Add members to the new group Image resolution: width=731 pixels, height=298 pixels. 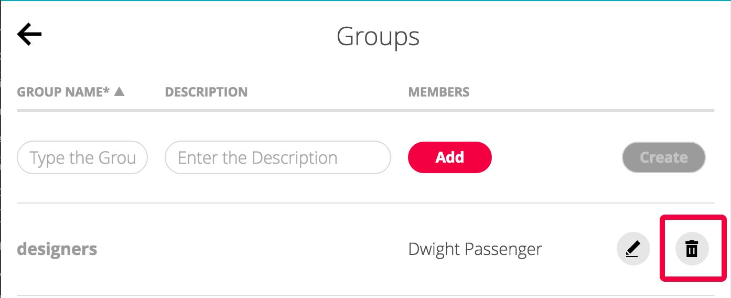[450, 157]
